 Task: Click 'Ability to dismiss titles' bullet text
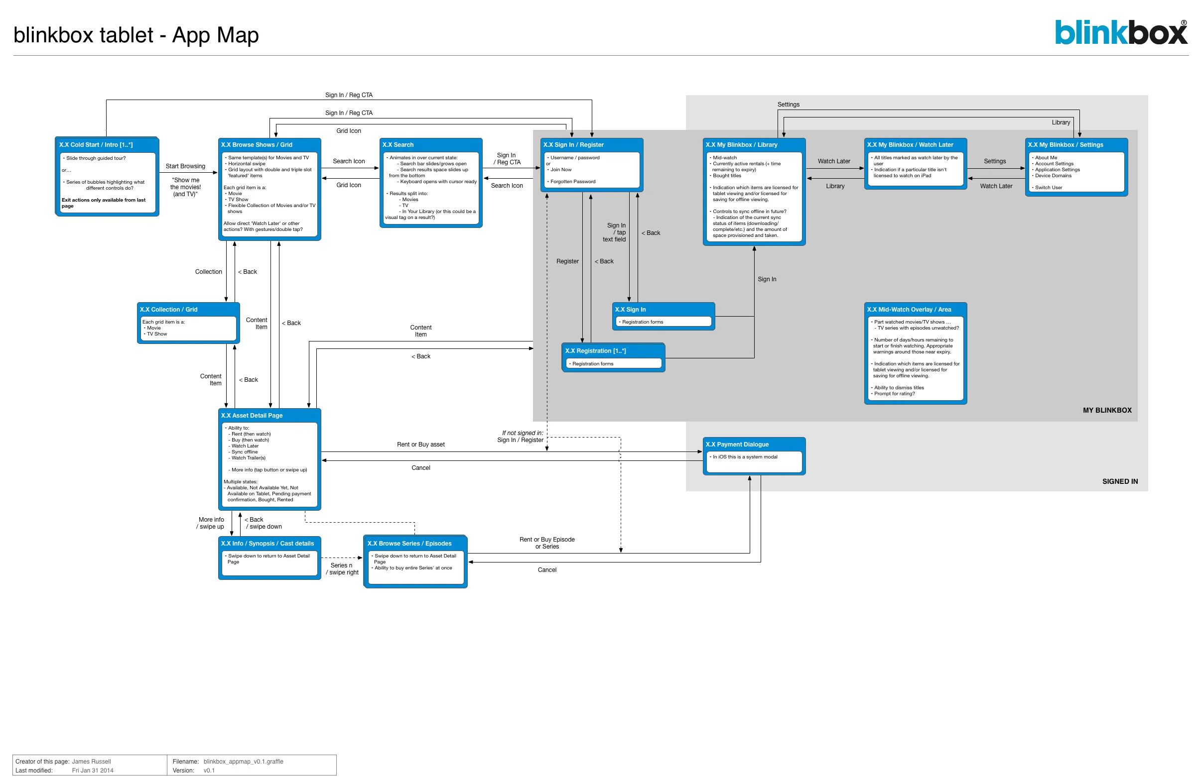(x=899, y=388)
